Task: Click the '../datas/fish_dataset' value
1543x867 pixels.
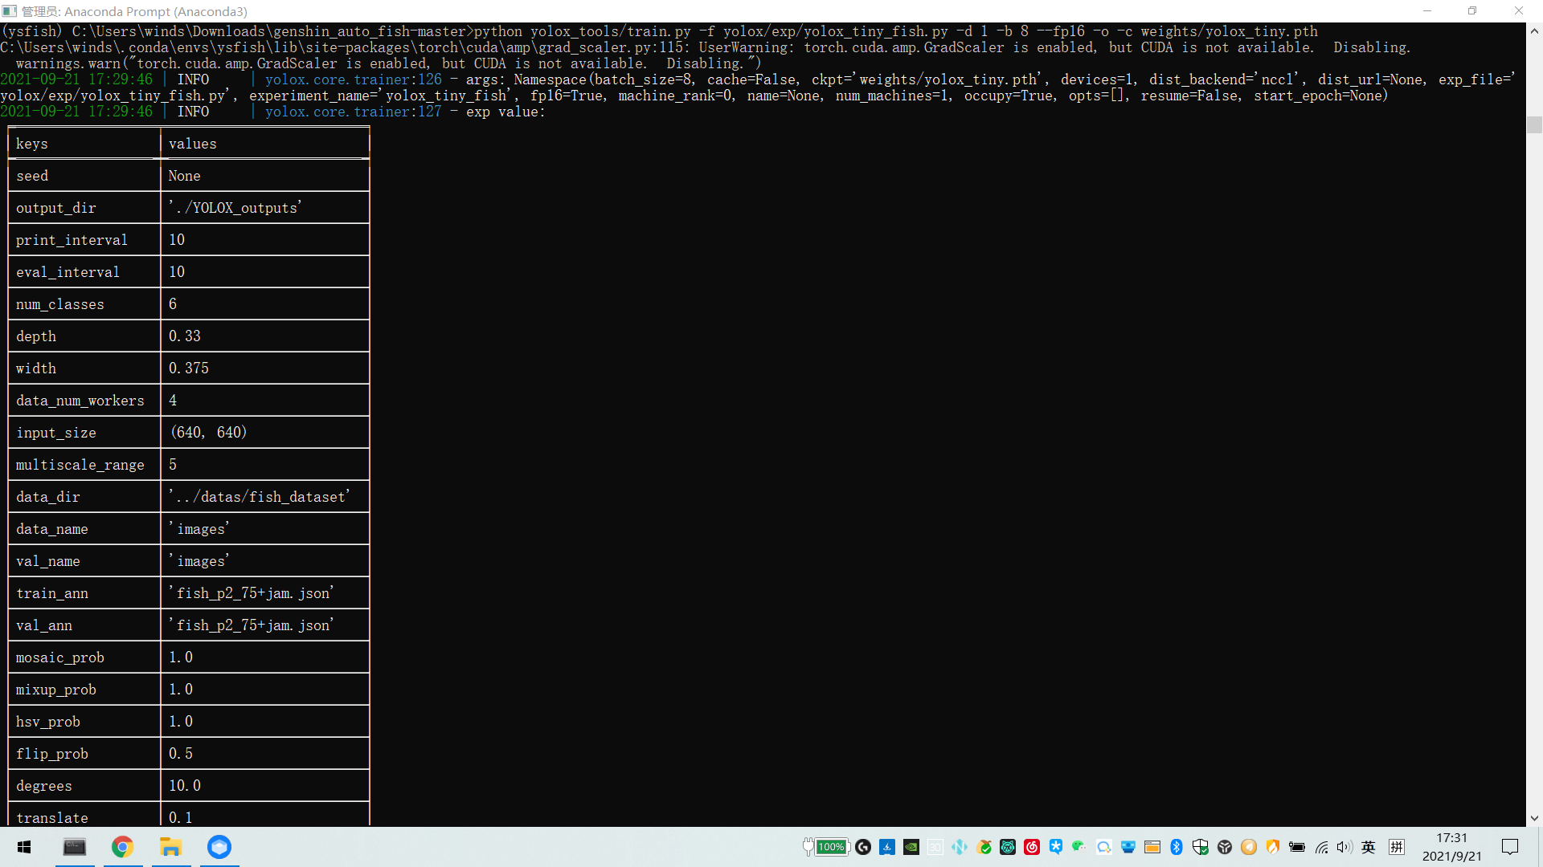Action: click(x=260, y=497)
